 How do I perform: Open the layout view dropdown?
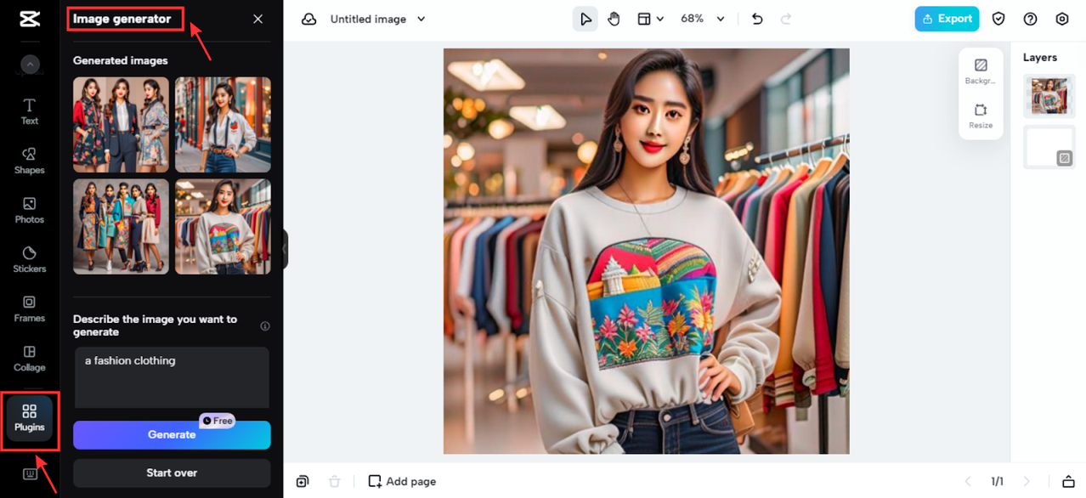click(651, 19)
